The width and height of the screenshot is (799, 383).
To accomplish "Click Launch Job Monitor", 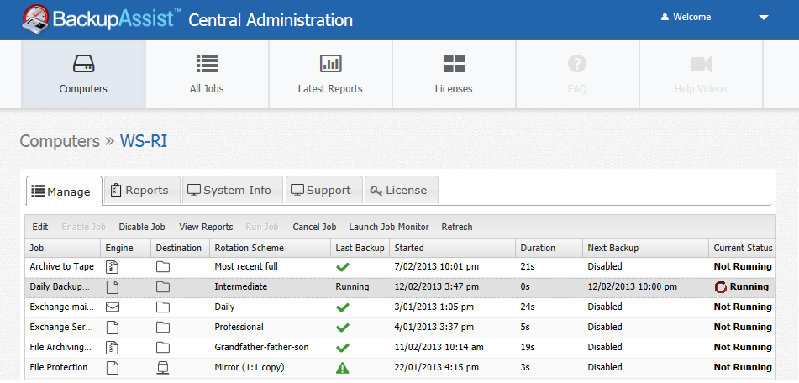I will pos(389,227).
